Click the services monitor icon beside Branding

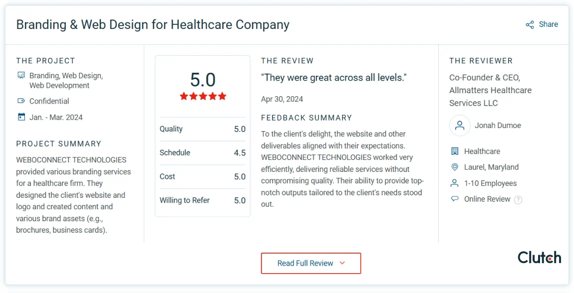(x=21, y=76)
